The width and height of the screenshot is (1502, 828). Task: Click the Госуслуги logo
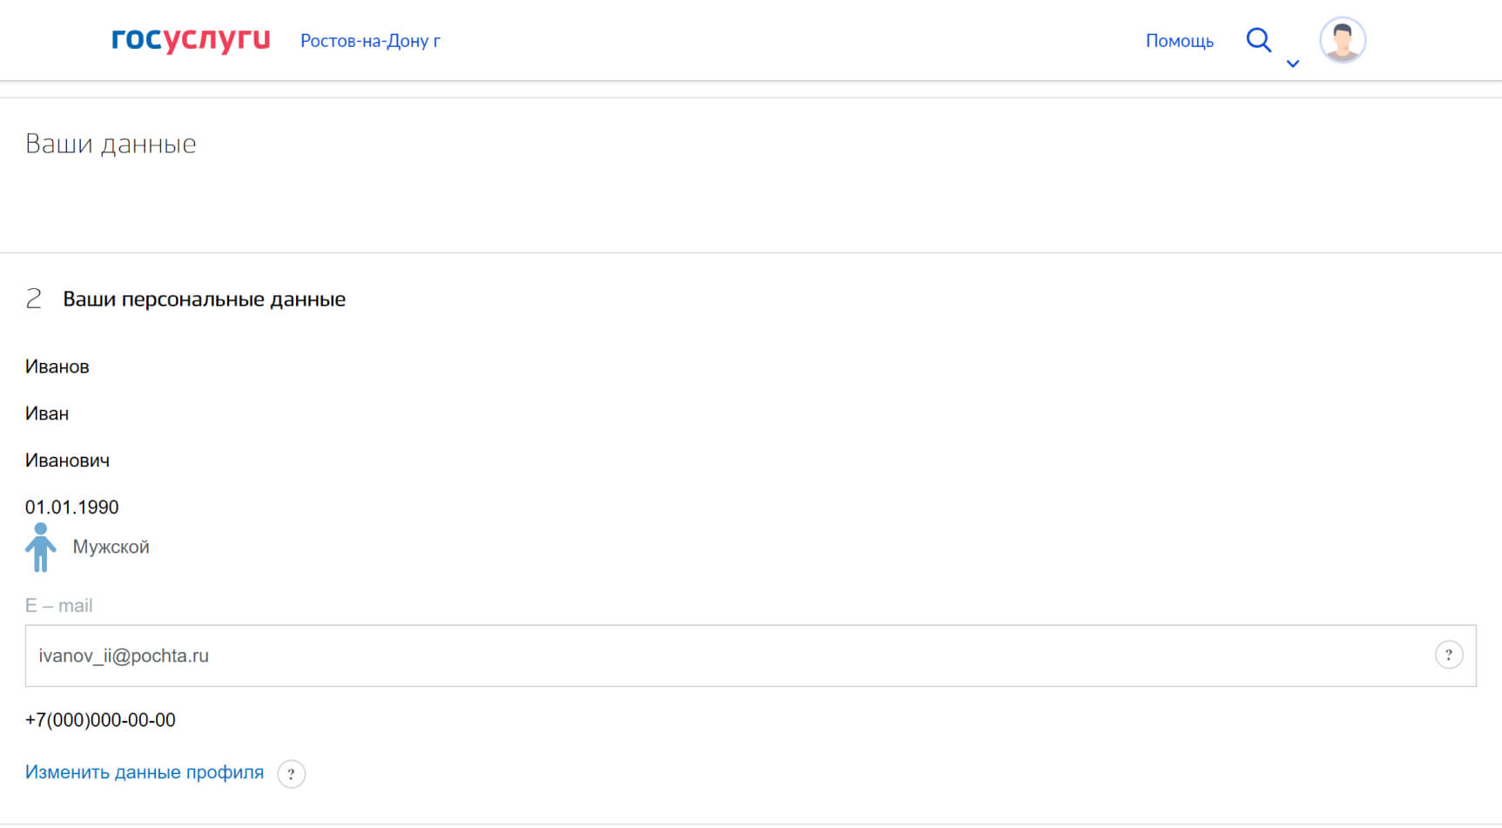click(x=191, y=40)
